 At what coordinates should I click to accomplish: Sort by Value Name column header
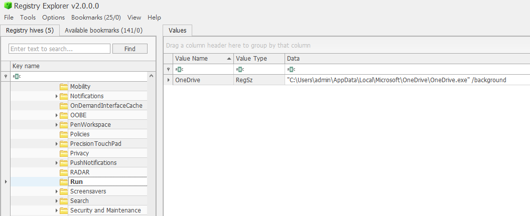pyautogui.click(x=203, y=59)
